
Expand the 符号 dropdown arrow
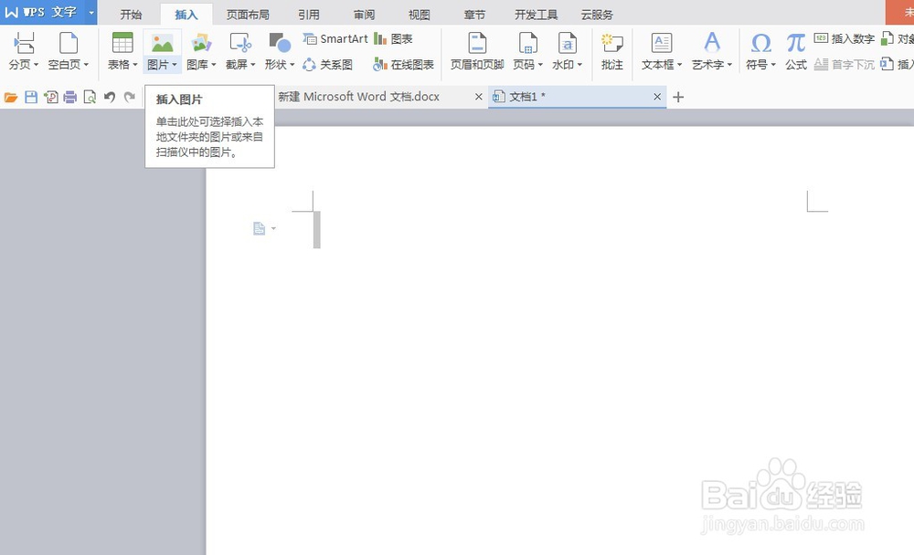[x=773, y=65]
